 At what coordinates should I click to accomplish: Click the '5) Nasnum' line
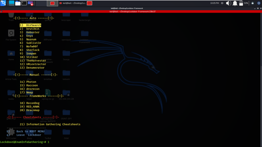click(28, 40)
